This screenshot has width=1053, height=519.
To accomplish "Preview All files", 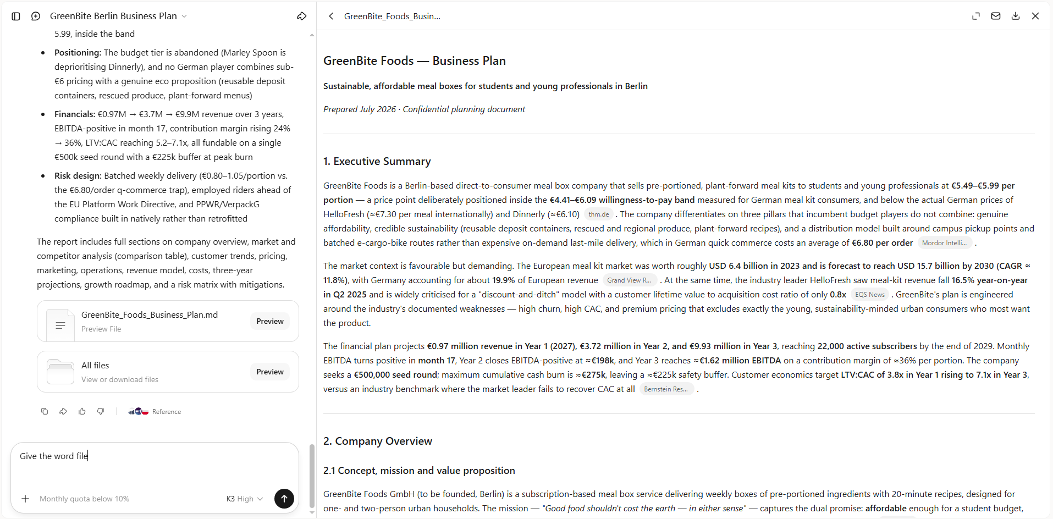I will coord(270,372).
